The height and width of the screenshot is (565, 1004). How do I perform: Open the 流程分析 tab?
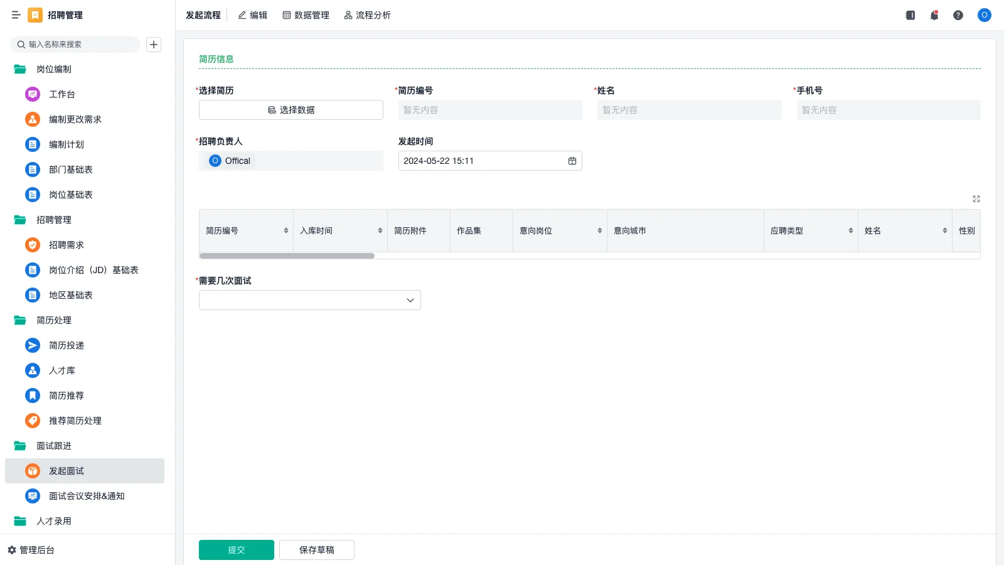pos(367,15)
